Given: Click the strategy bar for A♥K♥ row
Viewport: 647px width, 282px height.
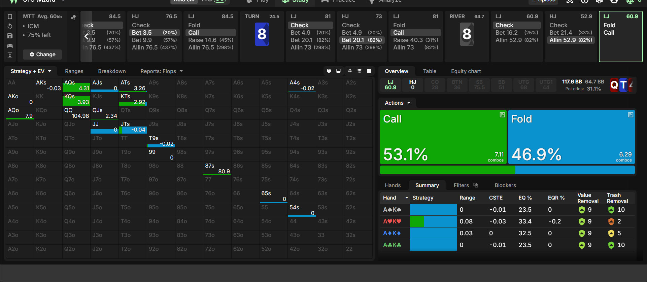Looking at the screenshot, I should 433,221.
